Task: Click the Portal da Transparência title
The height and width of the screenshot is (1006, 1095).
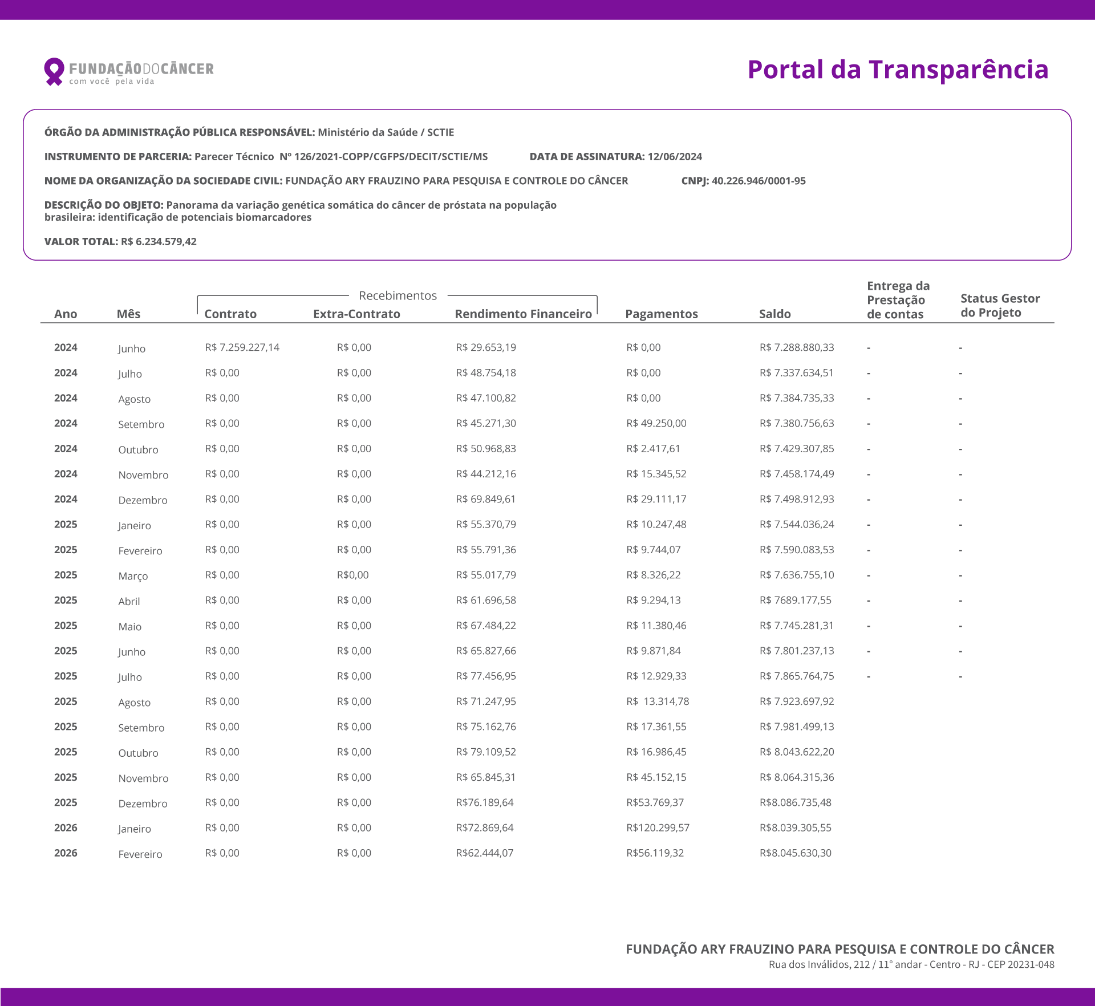Action: (x=897, y=70)
